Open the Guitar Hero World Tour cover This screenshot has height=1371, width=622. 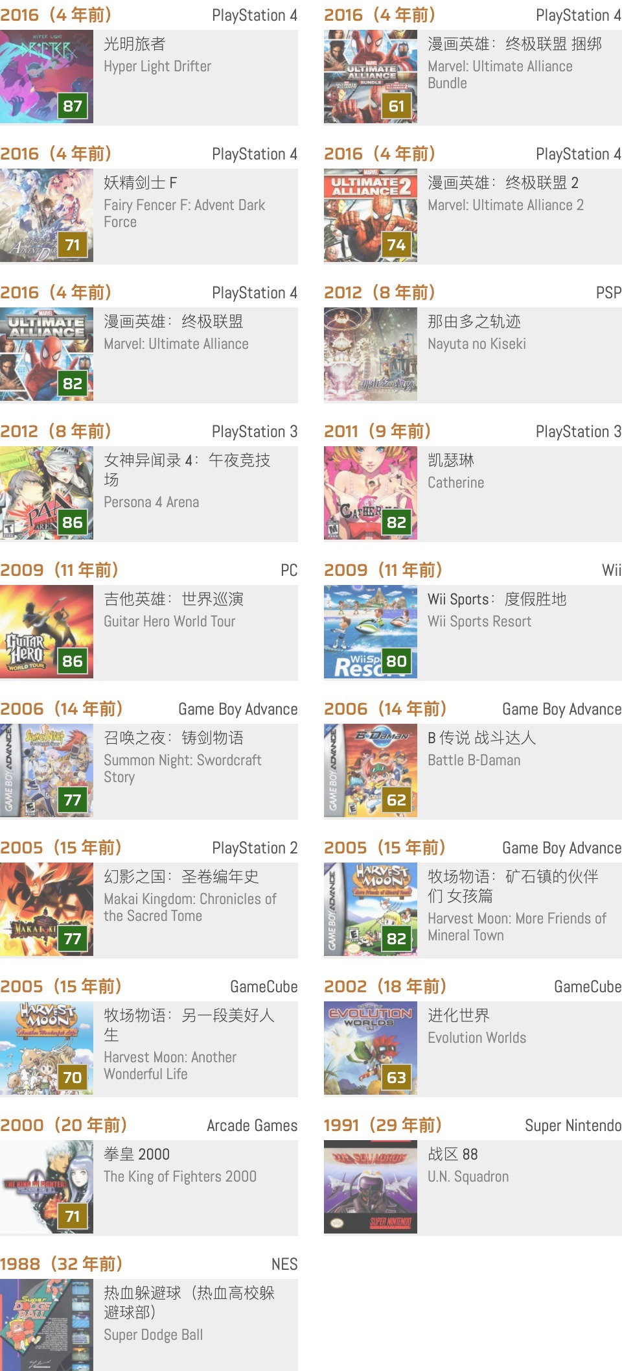(x=47, y=632)
